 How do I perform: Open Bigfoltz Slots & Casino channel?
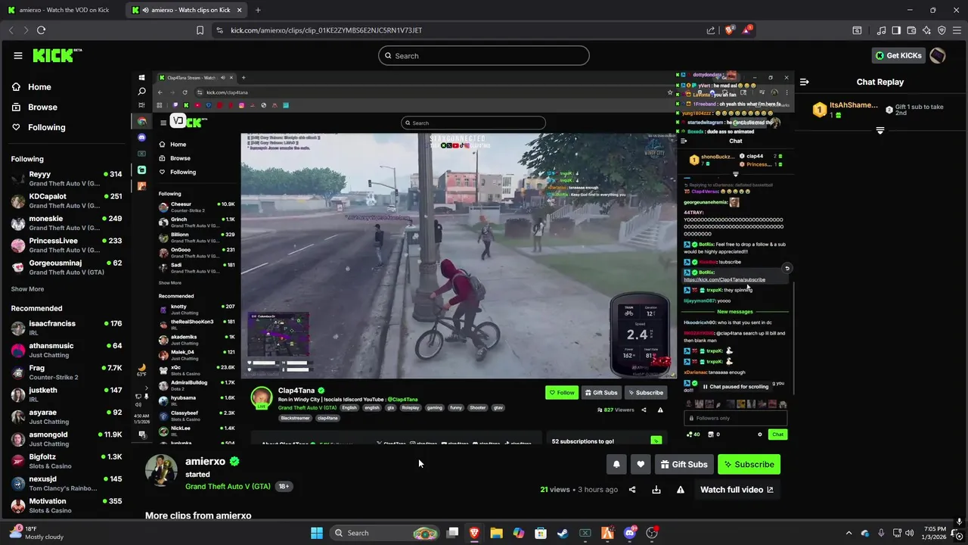(67, 461)
